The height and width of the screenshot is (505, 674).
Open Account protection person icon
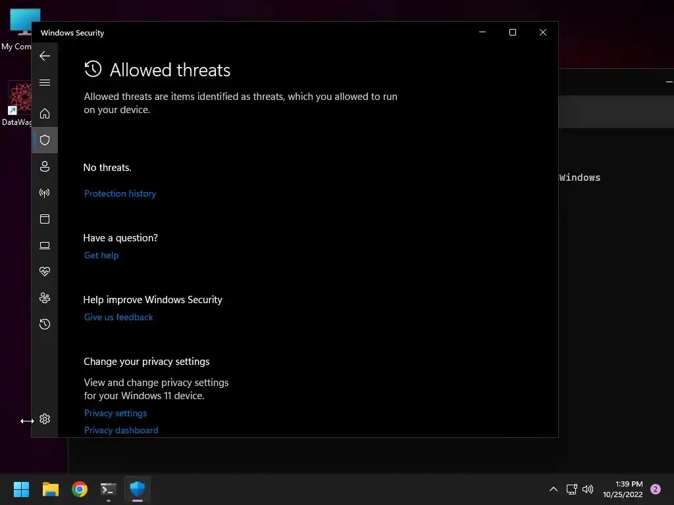(x=45, y=166)
